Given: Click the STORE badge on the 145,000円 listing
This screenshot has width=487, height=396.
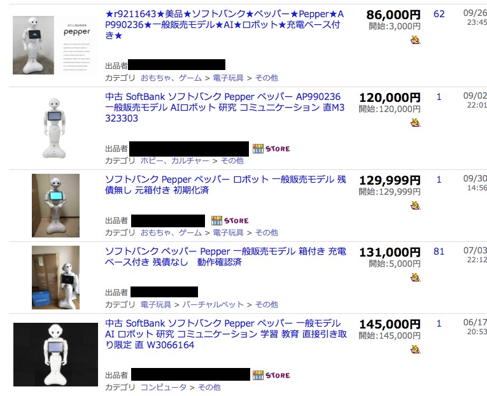Looking at the screenshot, I should pyautogui.click(x=271, y=375).
